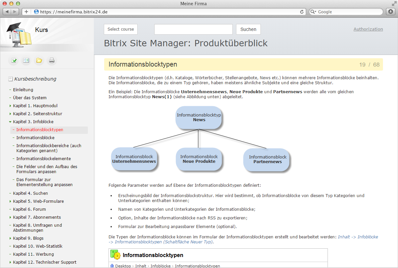Open Kursbeschreibung in the sidebar

click(35, 79)
